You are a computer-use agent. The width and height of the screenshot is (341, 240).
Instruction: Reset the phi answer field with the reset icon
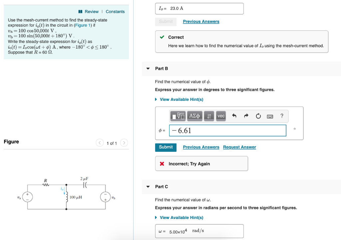point(258,116)
